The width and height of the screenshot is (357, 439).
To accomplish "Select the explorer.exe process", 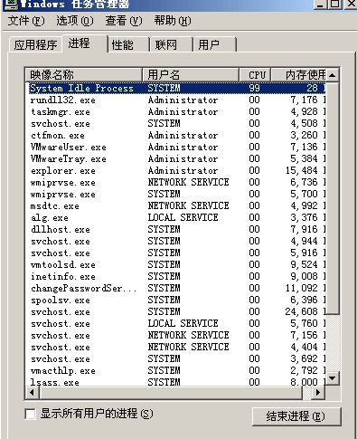I will tap(177, 170).
